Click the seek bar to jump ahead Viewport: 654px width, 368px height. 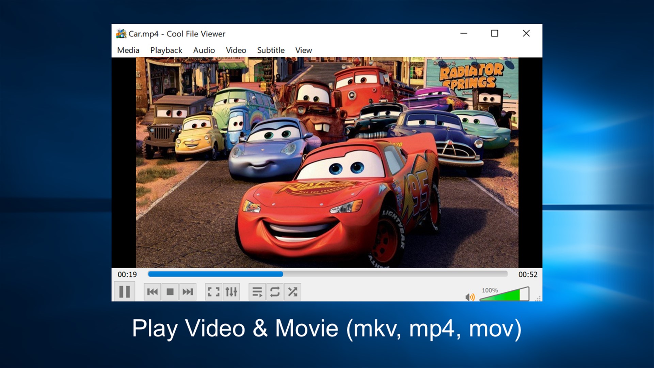374,274
